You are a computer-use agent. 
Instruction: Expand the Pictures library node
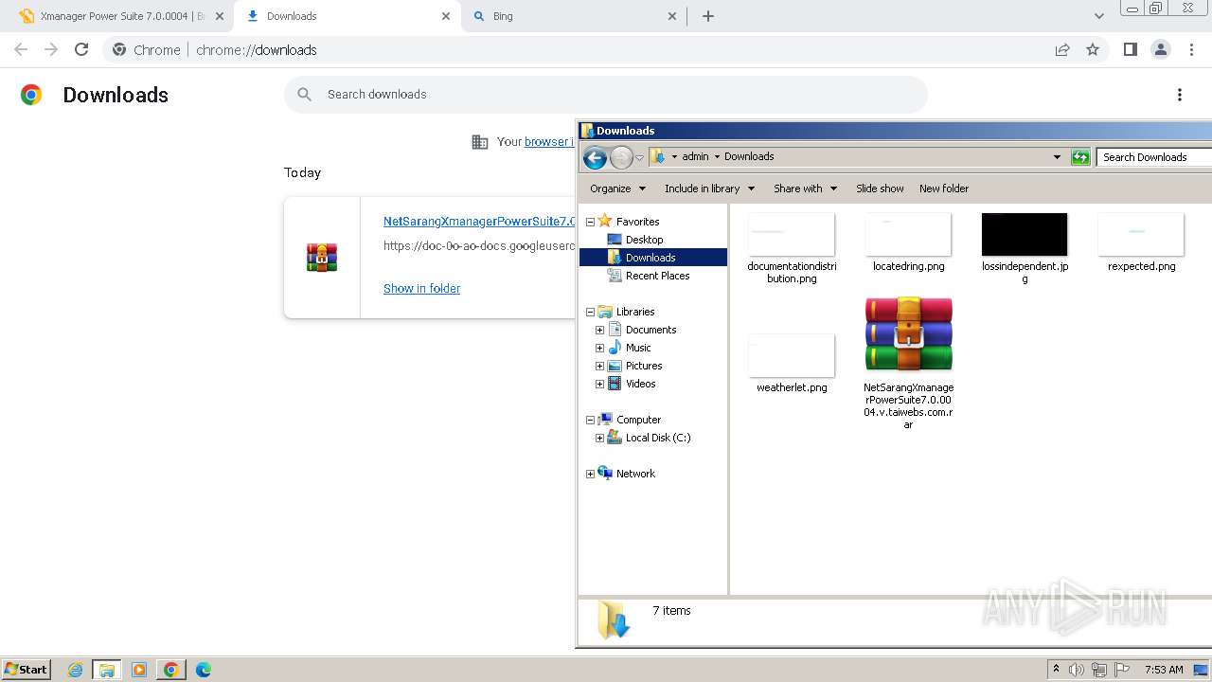[x=599, y=366]
